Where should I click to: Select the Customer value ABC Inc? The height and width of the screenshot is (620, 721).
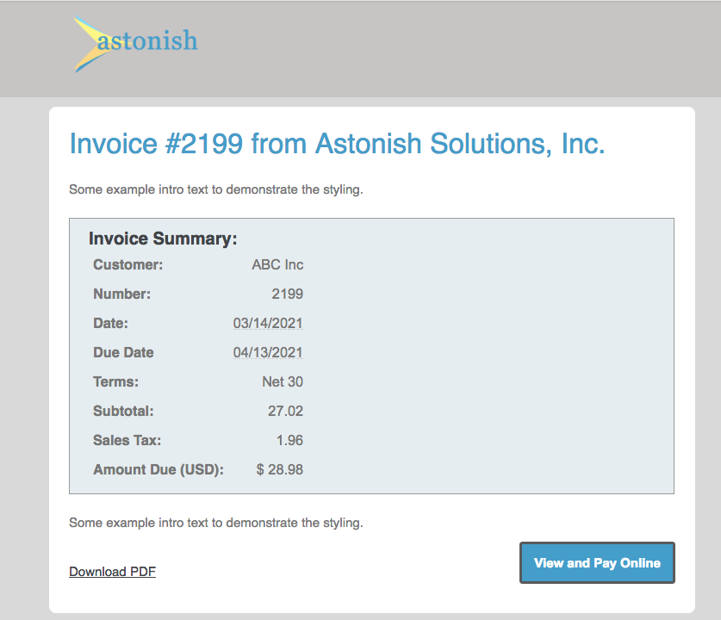(x=277, y=264)
